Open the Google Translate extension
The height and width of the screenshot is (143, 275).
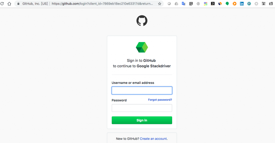pos(184,4)
